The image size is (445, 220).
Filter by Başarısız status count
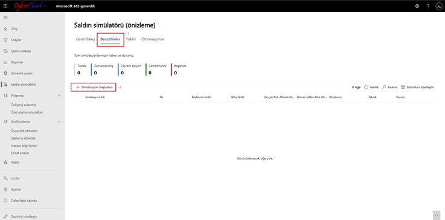point(179,70)
